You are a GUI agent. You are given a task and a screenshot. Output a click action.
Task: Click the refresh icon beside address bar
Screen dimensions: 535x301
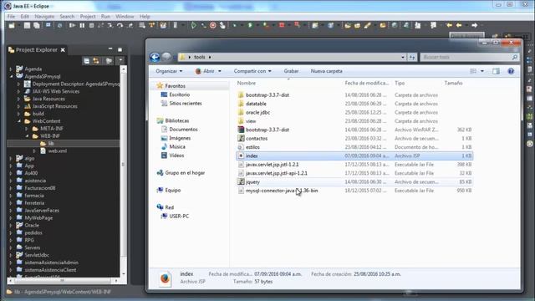(412, 58)
